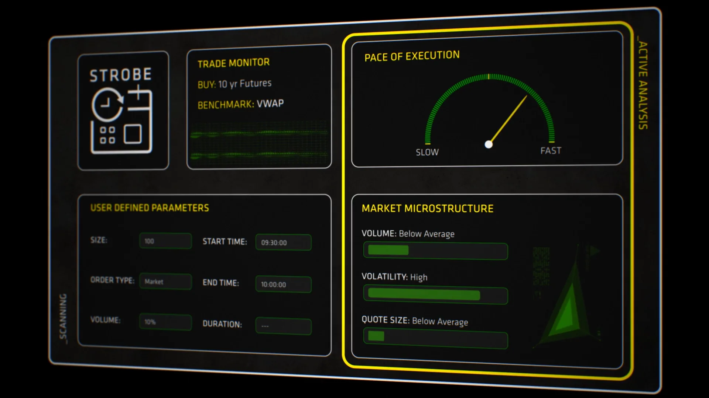Click the SLOW gauge label
Image resolution: width=709 pixels, height=398 pixels.
pyautogui.click(x=427, y=152)
